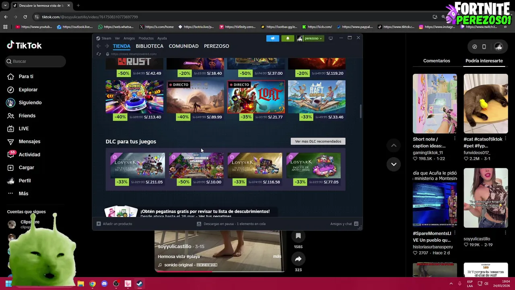515x290 pixels.
Task: Open Cargar upload in TikTok sidebar
Action: click(x=21, y=168)
